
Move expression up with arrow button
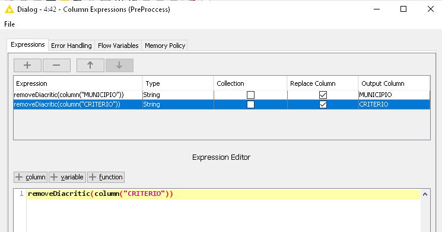coord(90,65)
